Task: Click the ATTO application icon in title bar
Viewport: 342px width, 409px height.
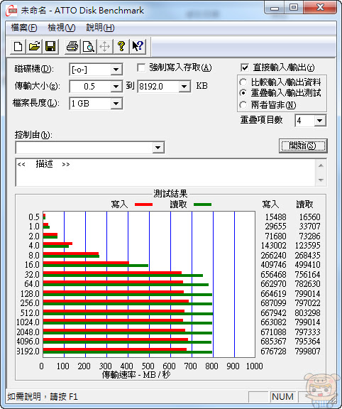Action: [x=11, y=11]
